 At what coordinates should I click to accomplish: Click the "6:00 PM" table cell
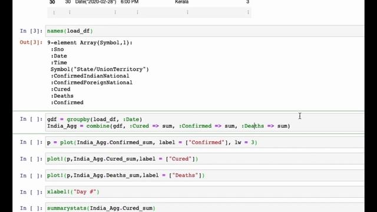click(130, 2)
